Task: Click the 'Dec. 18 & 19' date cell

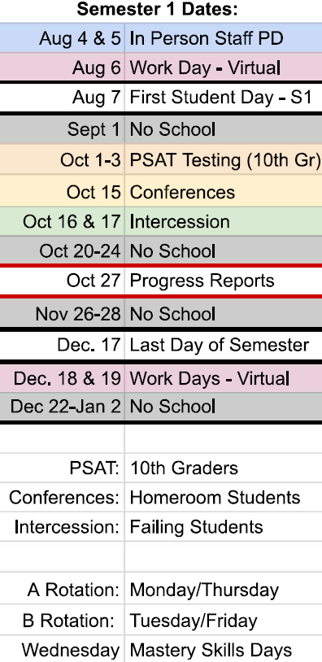Action: click(x=62, y=377)
